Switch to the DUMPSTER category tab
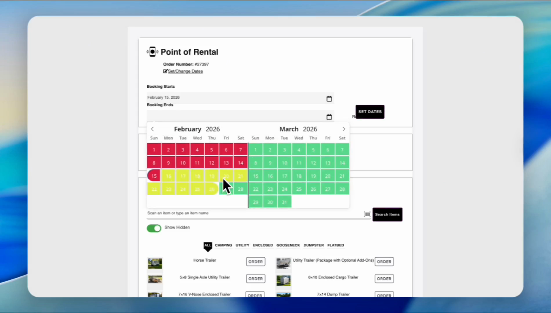551x313 pixels. tap(313, 245)
